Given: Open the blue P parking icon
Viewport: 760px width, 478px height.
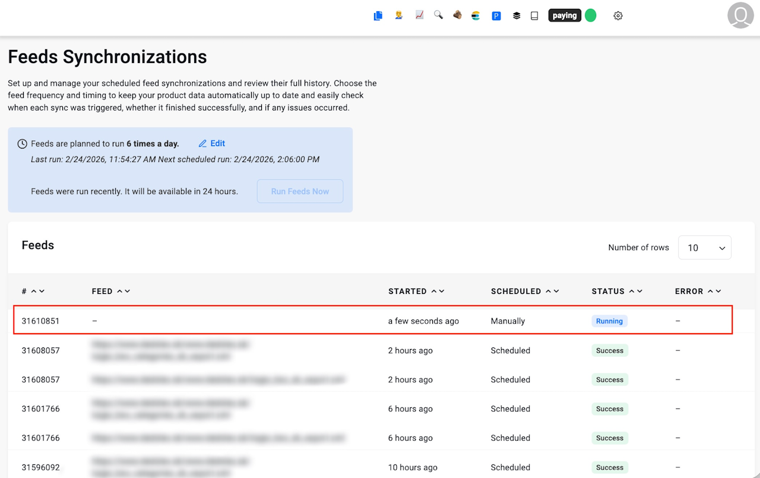Looking at the screenshot, I should [x=496, y=16].
